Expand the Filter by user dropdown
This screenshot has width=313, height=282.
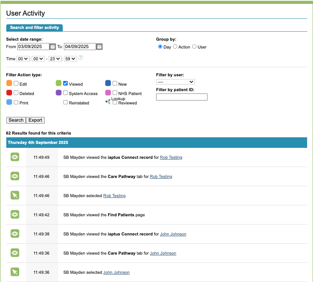[175, 82]
